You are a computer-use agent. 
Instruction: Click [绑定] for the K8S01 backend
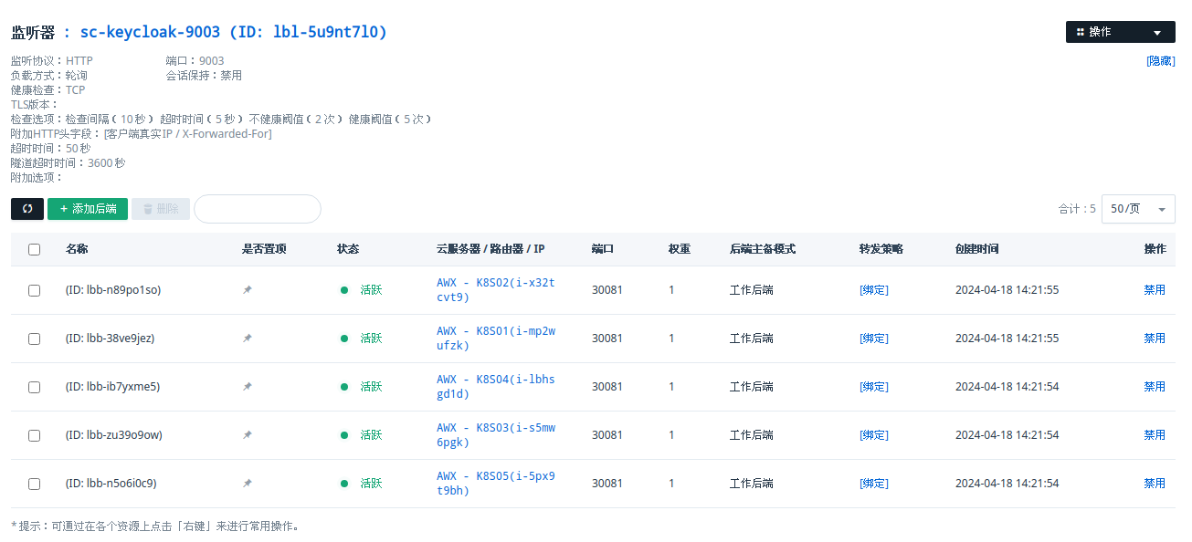click(873, 339)
